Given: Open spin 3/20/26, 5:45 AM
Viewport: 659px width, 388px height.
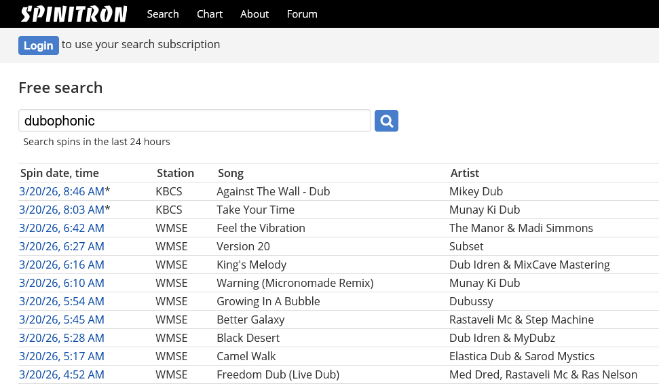Looking at the screenshot, I should pyautogui.click(x=61, y=319).
